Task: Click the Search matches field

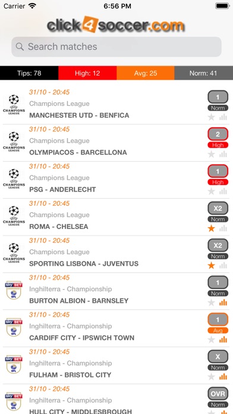Action: 116,47
